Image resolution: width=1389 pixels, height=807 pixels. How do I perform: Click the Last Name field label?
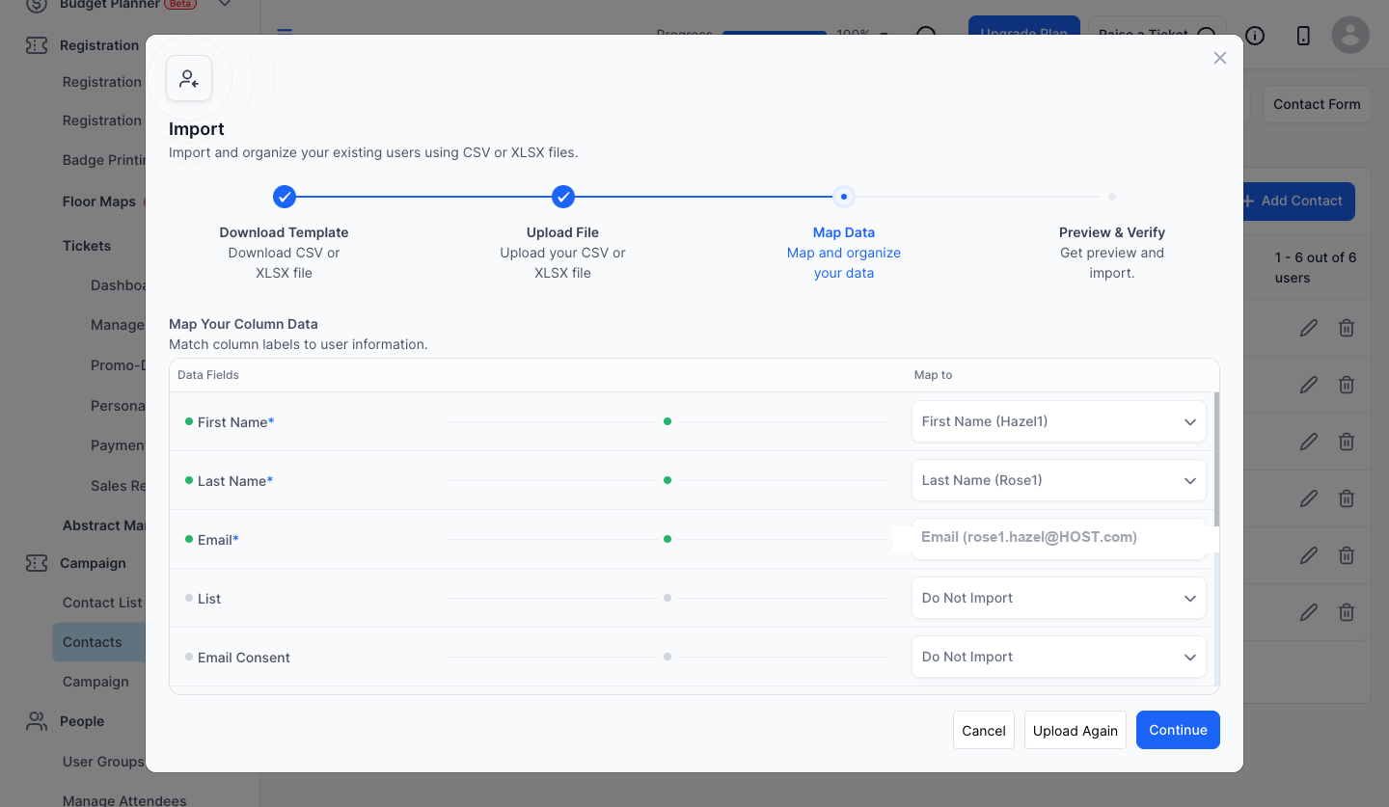(x=235, y=481)
